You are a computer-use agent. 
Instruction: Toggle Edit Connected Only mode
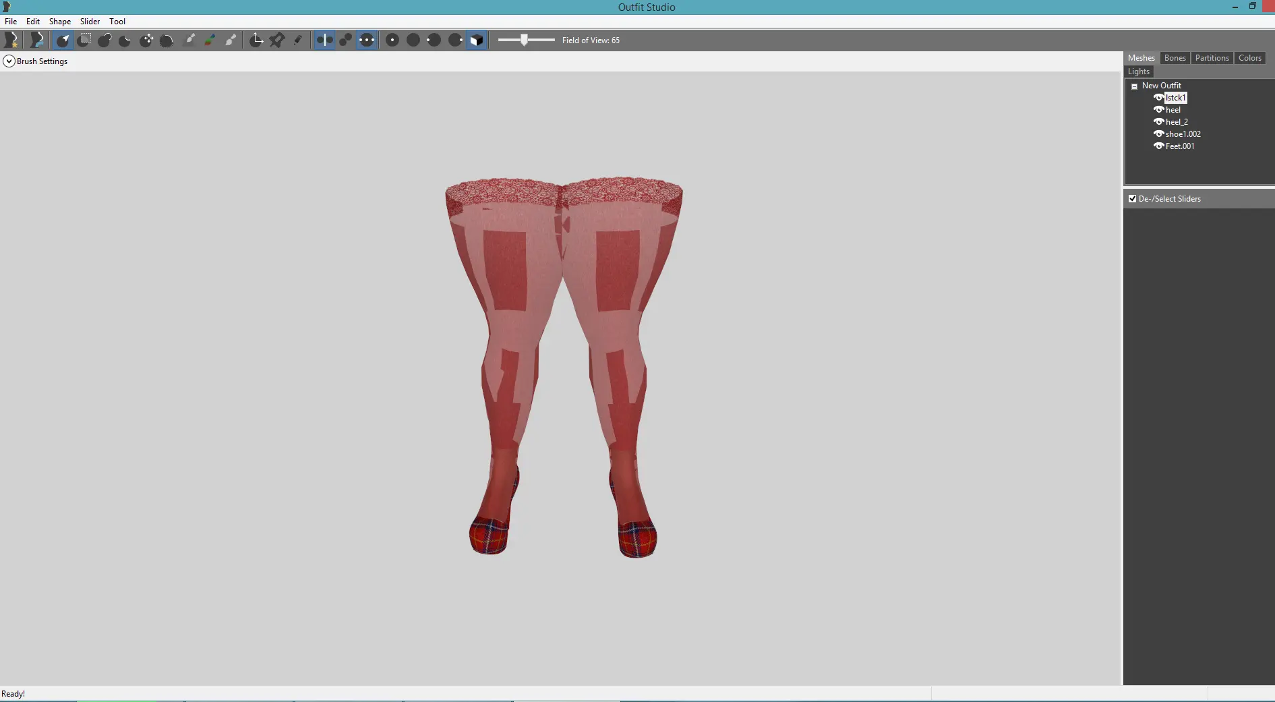tap(345, 40)
